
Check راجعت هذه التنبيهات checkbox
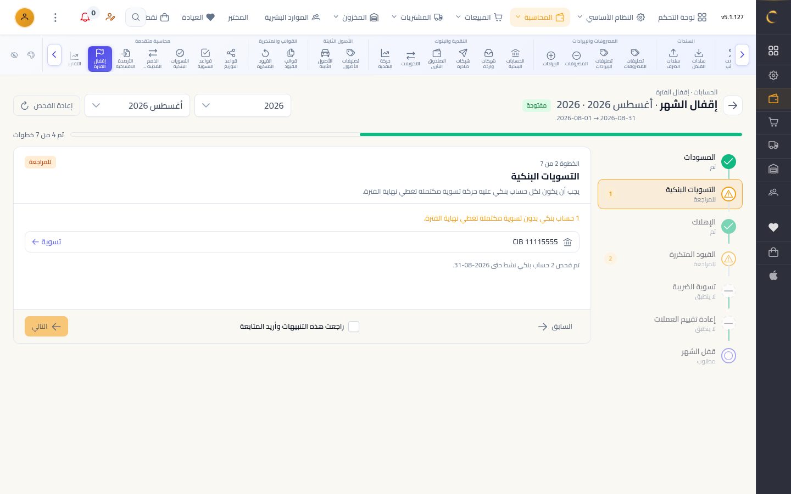tap(354, 327)
